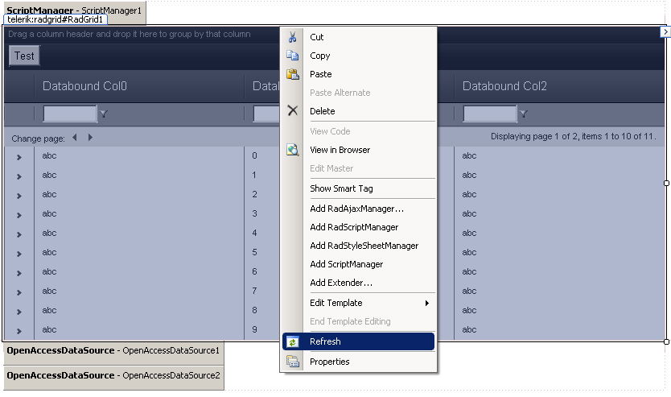Screen dimensions: 671x397
Task: Click the green Refresh icon
Action: [x=293, y=342]
